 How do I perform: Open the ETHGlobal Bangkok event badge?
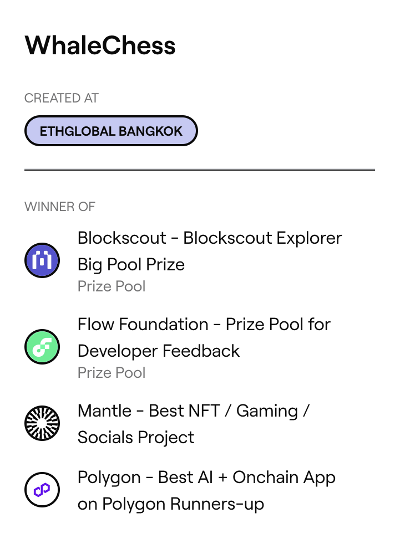[x=111, y=131]
